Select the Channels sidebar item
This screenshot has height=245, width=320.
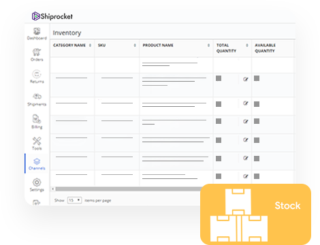click(x=37, y=164)
